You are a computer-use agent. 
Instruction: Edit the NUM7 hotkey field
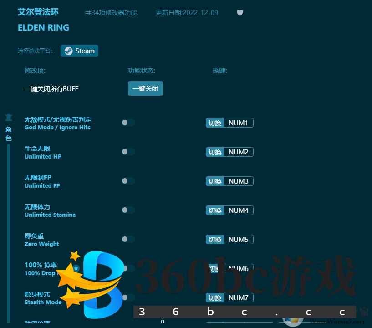(x=239, y=298)
